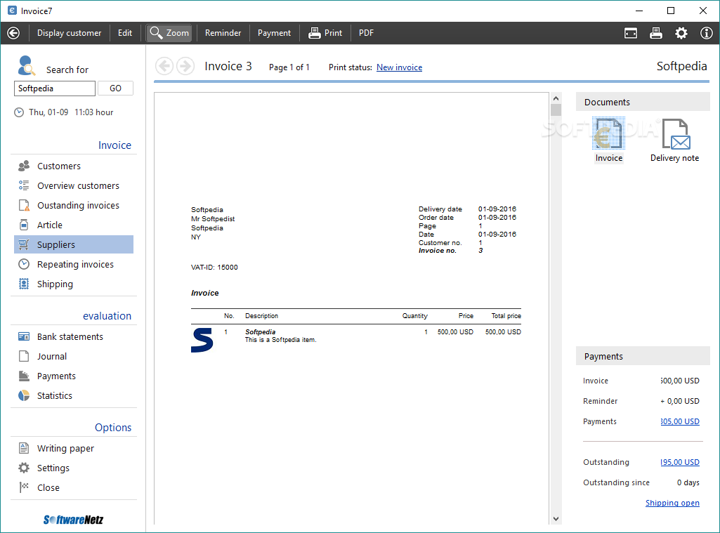Click the Overview customers list icon
Screen dimensions: 720x533
click(x=24, y=185)
